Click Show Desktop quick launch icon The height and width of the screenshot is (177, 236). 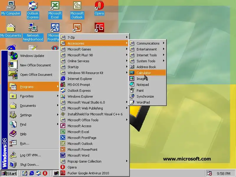tap(25, 173)
